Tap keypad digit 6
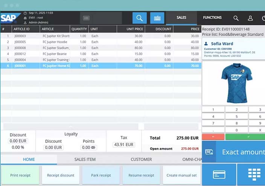265x186 pixels. [x=257, y=117]
